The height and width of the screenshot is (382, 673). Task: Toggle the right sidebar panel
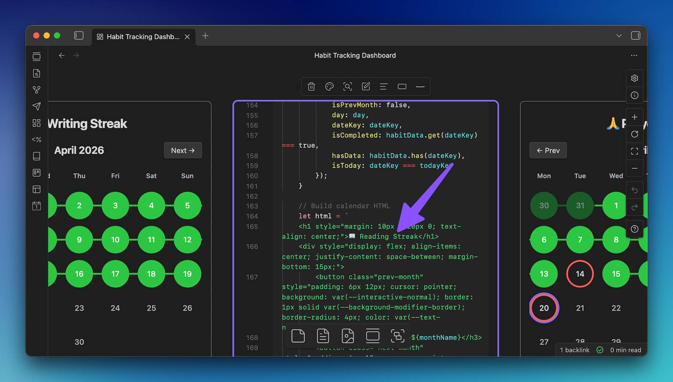636,36
